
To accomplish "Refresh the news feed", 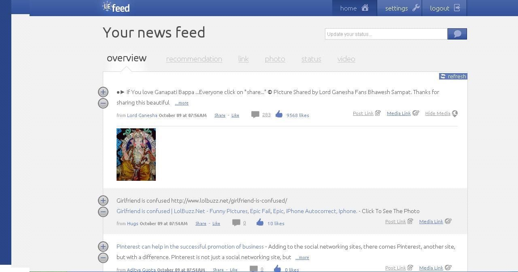I will [x=453, y=76].
